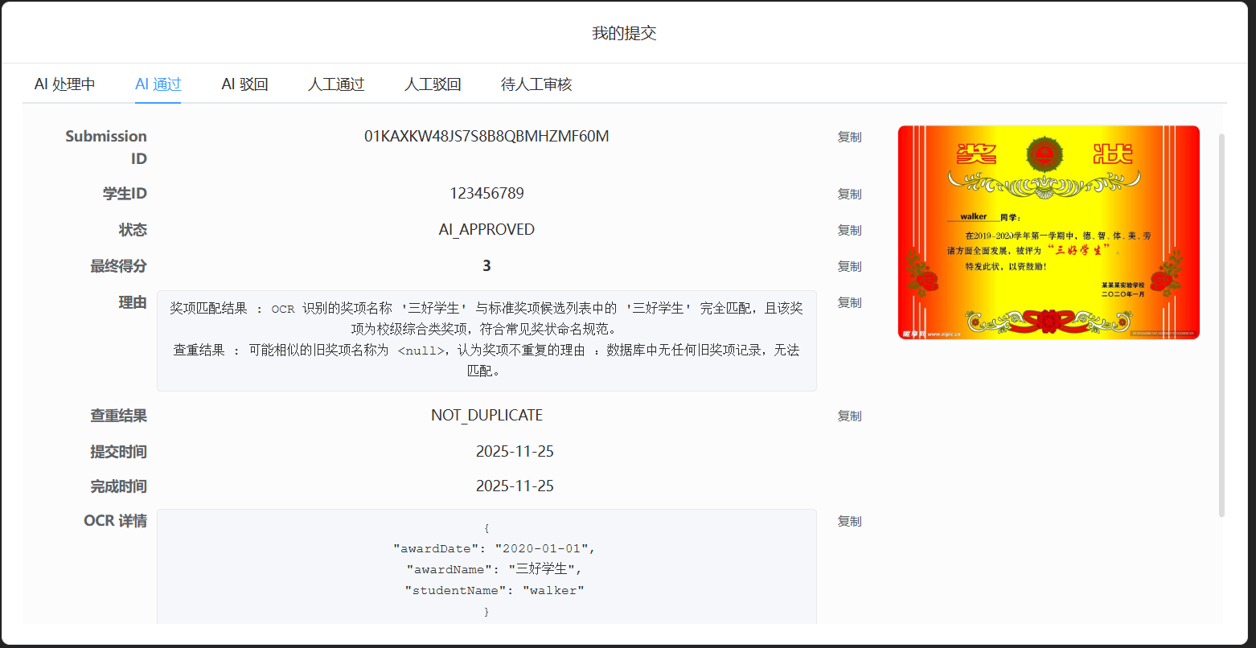Click the 学生ID field label
This screenshot has width=1256, height=648.
click(x=125, y=194)
